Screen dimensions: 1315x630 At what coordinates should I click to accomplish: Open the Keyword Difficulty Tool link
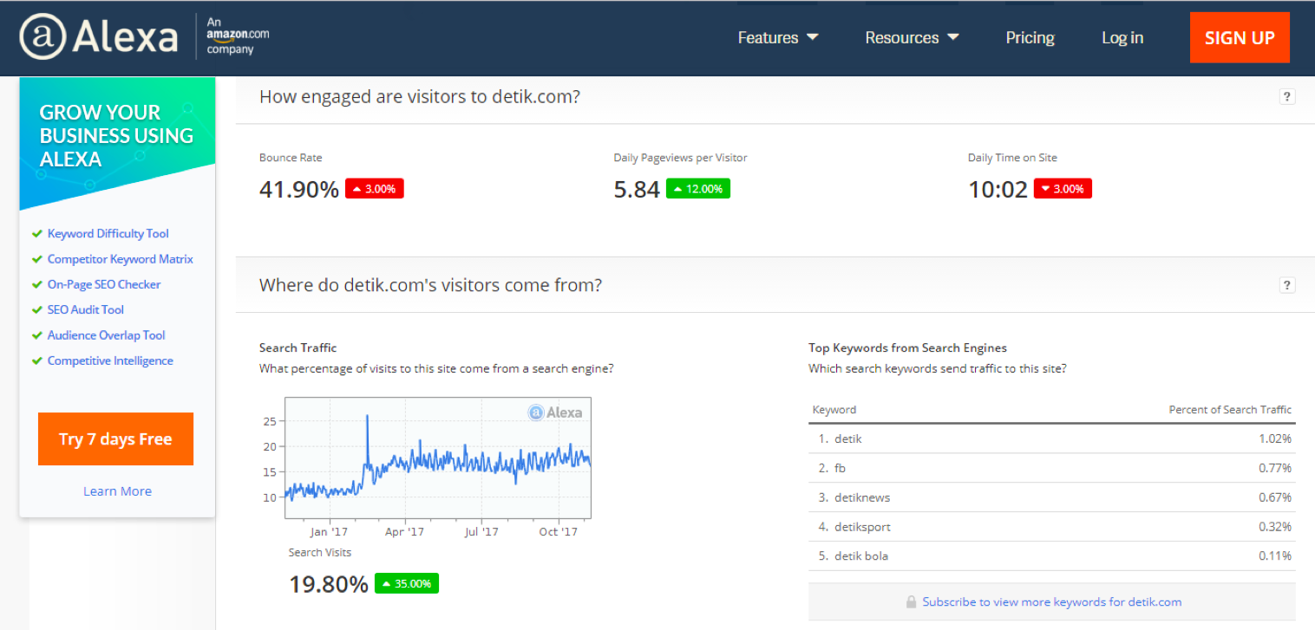pos(108,234)
